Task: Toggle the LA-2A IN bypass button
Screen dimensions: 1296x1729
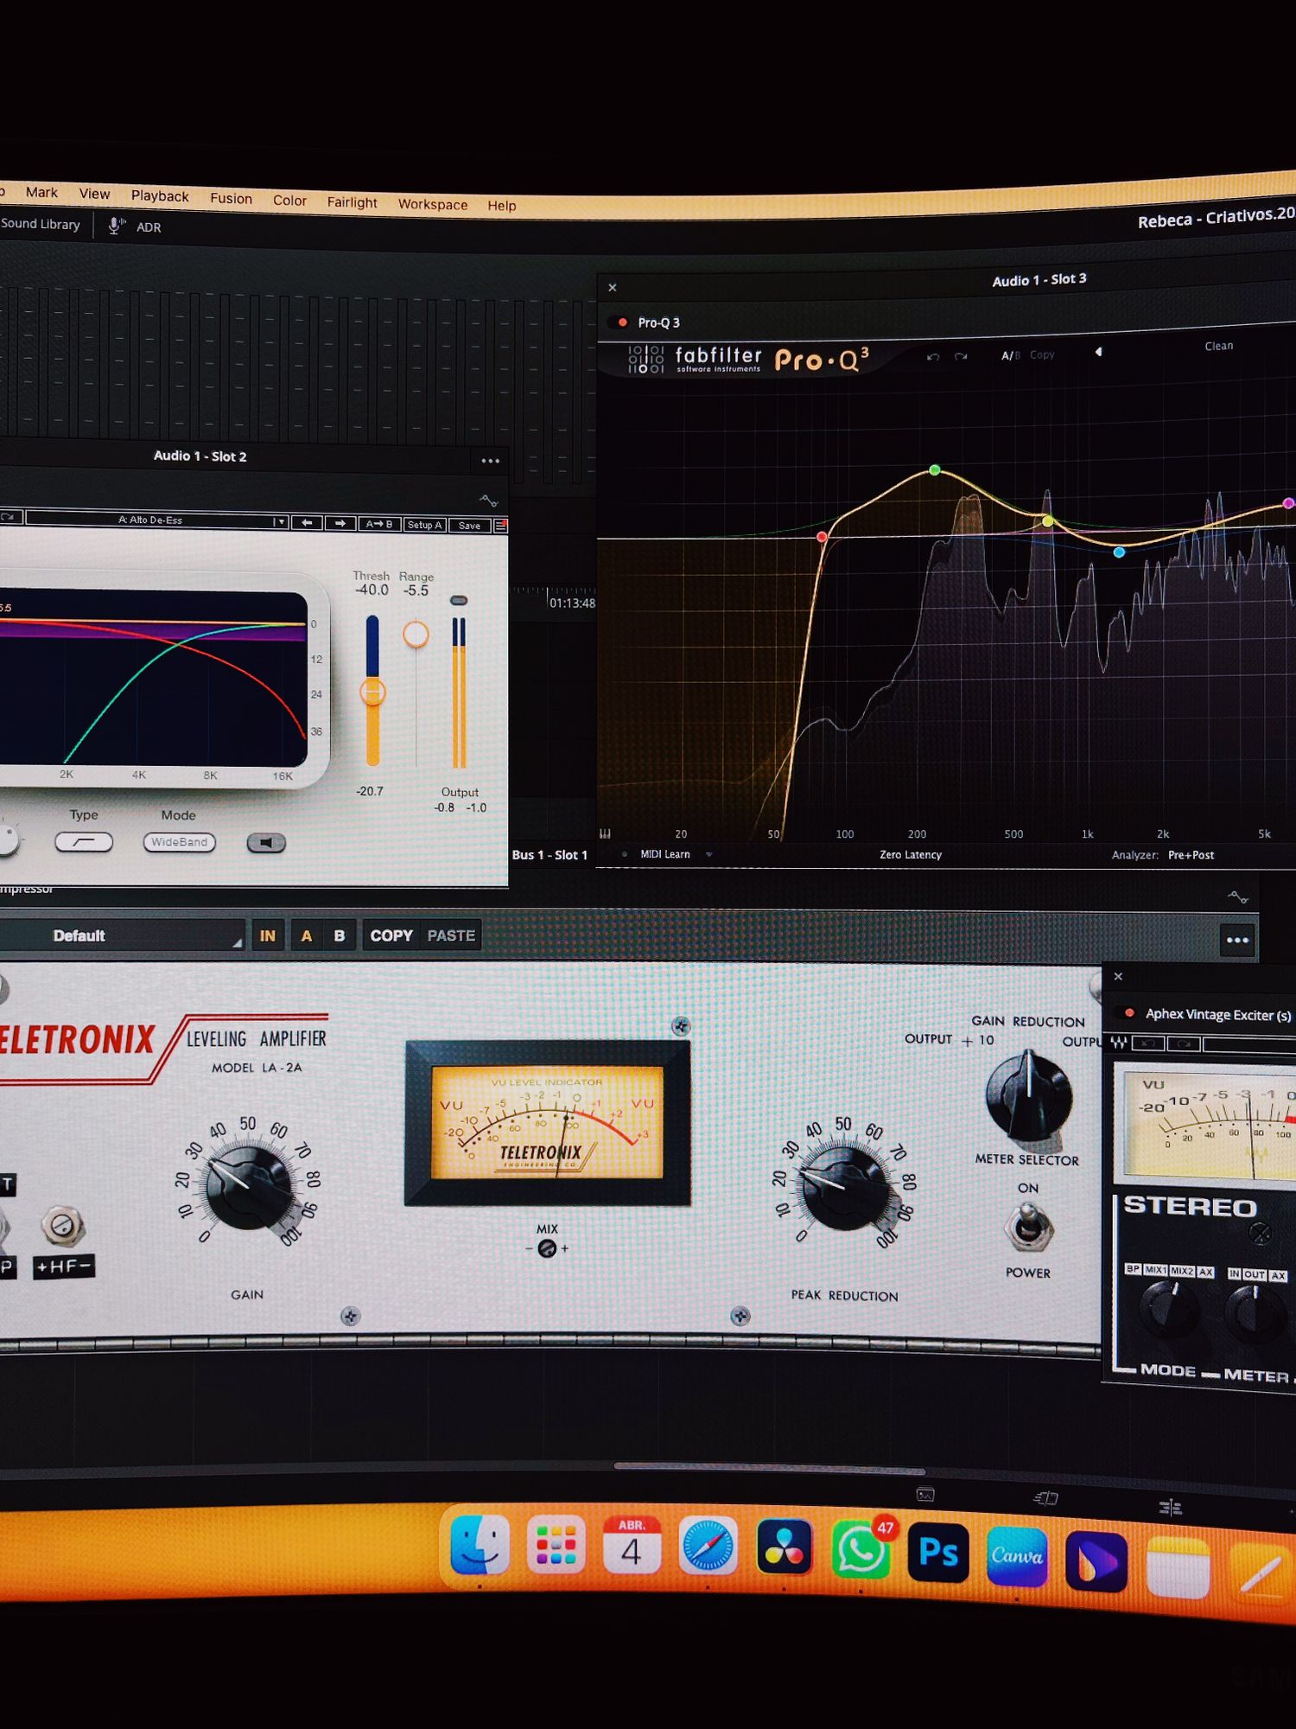Action: click(268, 935)
